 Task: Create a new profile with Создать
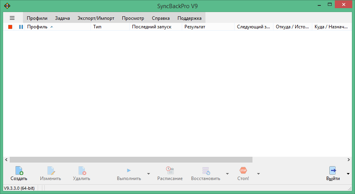(x=19, y=174)
